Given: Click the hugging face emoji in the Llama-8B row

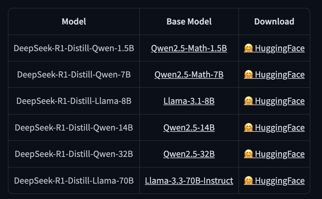Looking at the screenshot, I should (x=248, y=101).
